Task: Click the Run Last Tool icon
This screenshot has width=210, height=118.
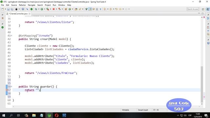Action: pyautogui.click(x=48, y=9)
